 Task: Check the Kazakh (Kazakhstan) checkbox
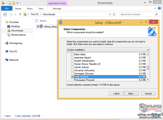point(72,61)
